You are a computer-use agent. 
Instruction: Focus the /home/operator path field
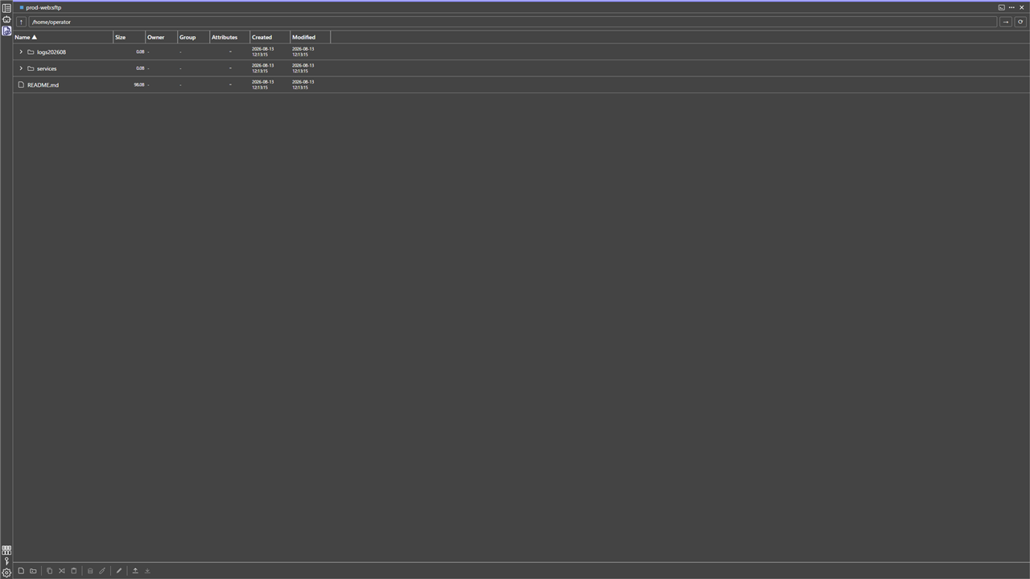pyautogui.click(x=513, y=22)
